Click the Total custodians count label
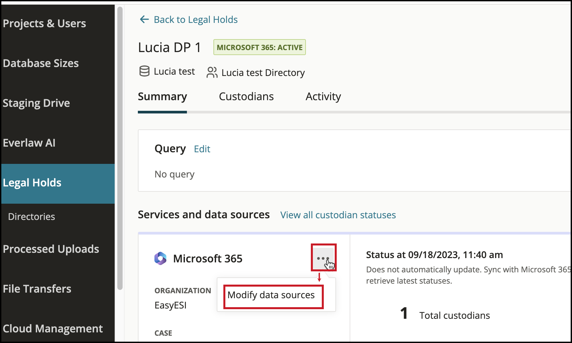The height and width of the screenshot is (343, 572). [455, 315]
